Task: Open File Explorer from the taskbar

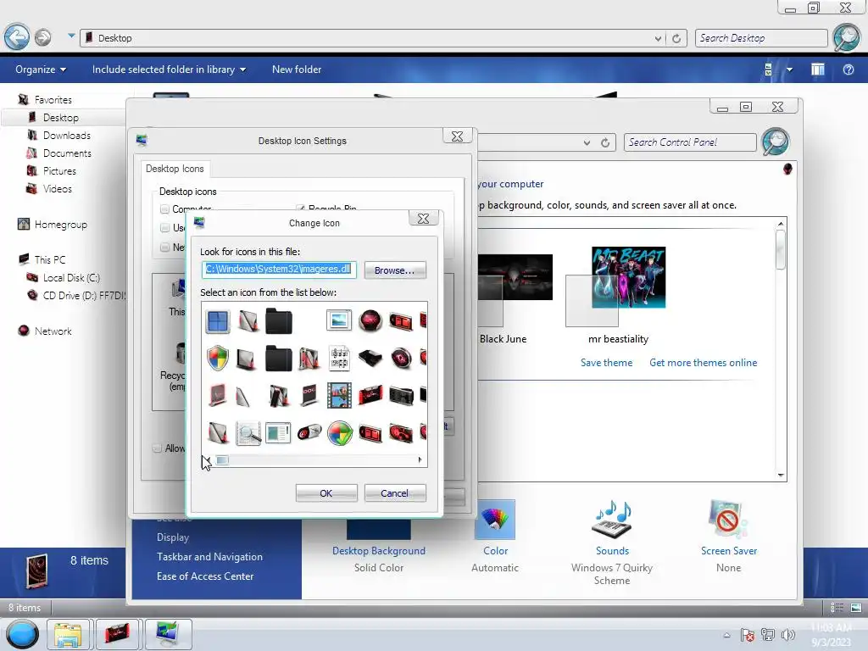Action: (x=68, y=634)
